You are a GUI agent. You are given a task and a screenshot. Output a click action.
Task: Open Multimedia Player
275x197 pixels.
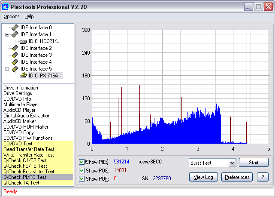pos(21,105)
